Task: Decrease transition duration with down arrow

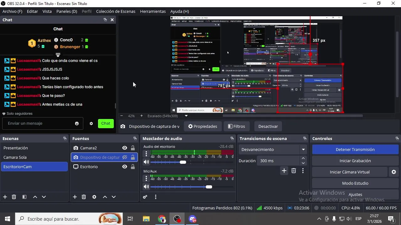Action: tap(303, 163)
